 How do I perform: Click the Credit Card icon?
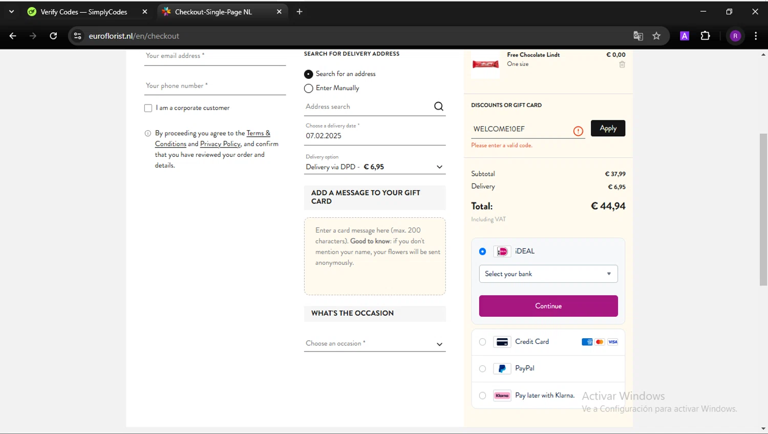coord(502,342)
